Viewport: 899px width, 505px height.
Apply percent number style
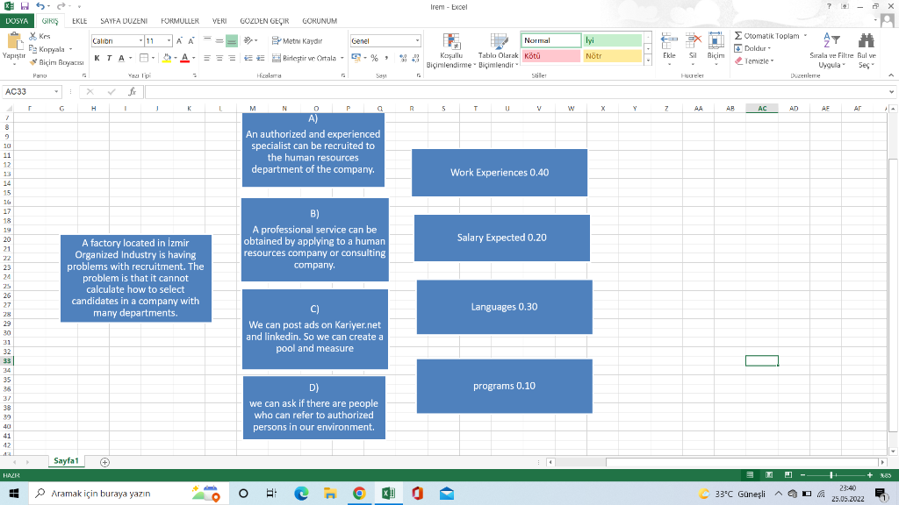coord(372,56)
